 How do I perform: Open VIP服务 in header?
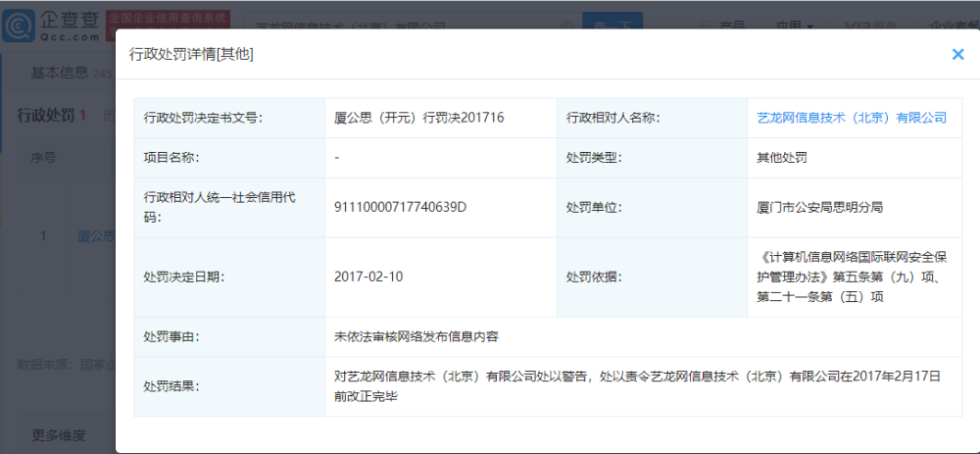point(870,25)
